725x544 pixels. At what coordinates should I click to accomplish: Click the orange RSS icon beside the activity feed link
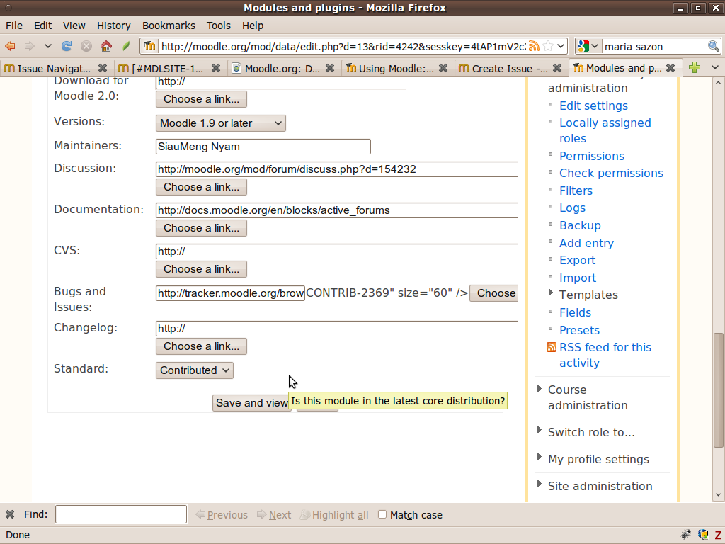point(551,347)
